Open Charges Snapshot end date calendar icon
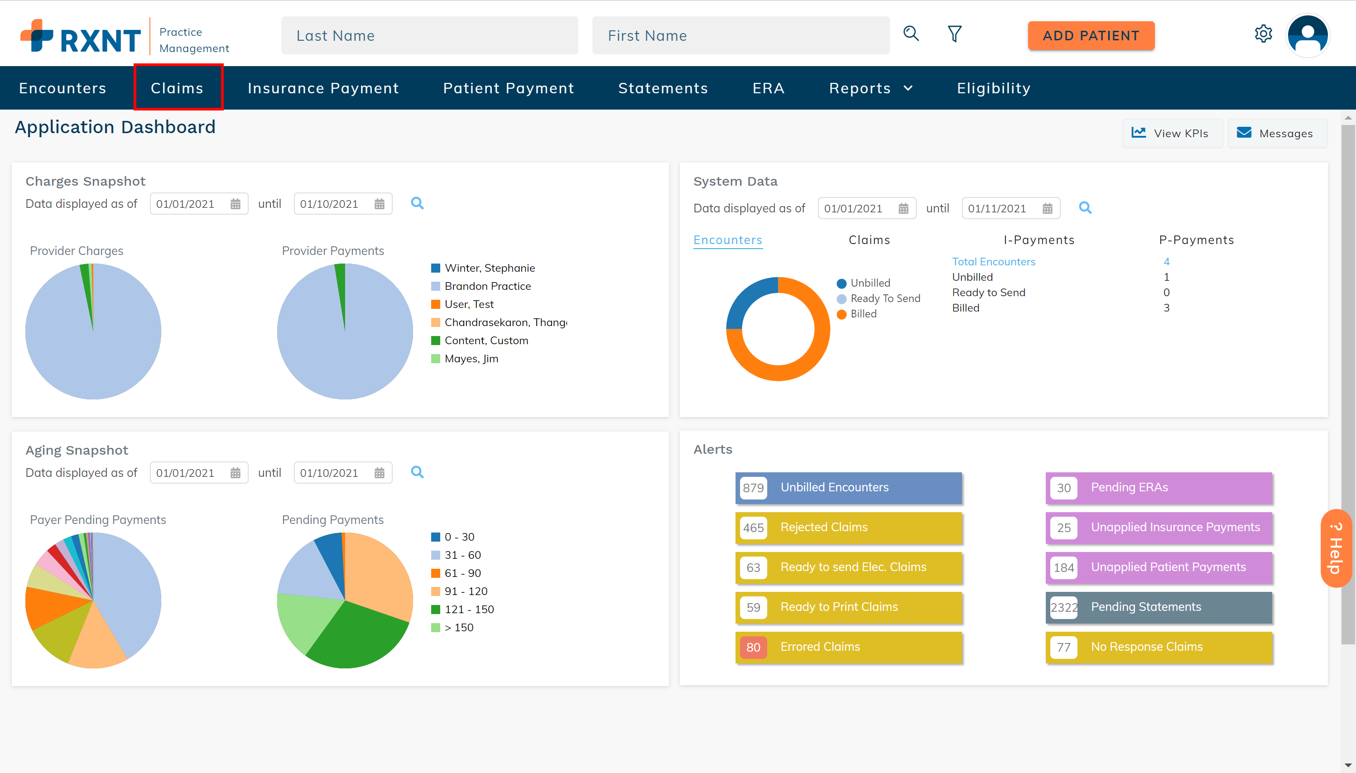This screenshot has width=1356, height=773. (379, 204)
